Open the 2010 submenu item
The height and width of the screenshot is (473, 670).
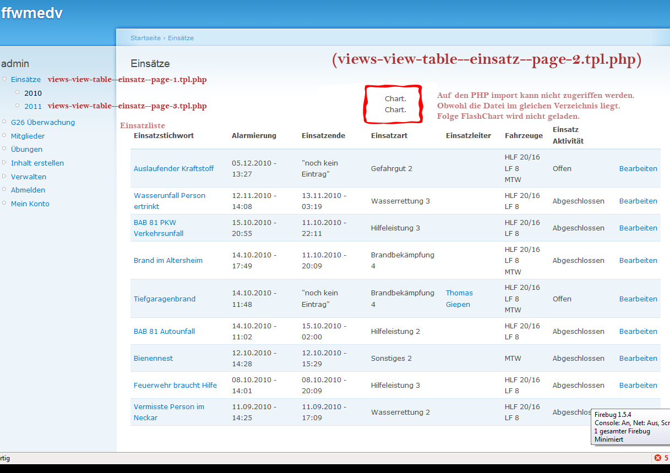coord(33,93)
